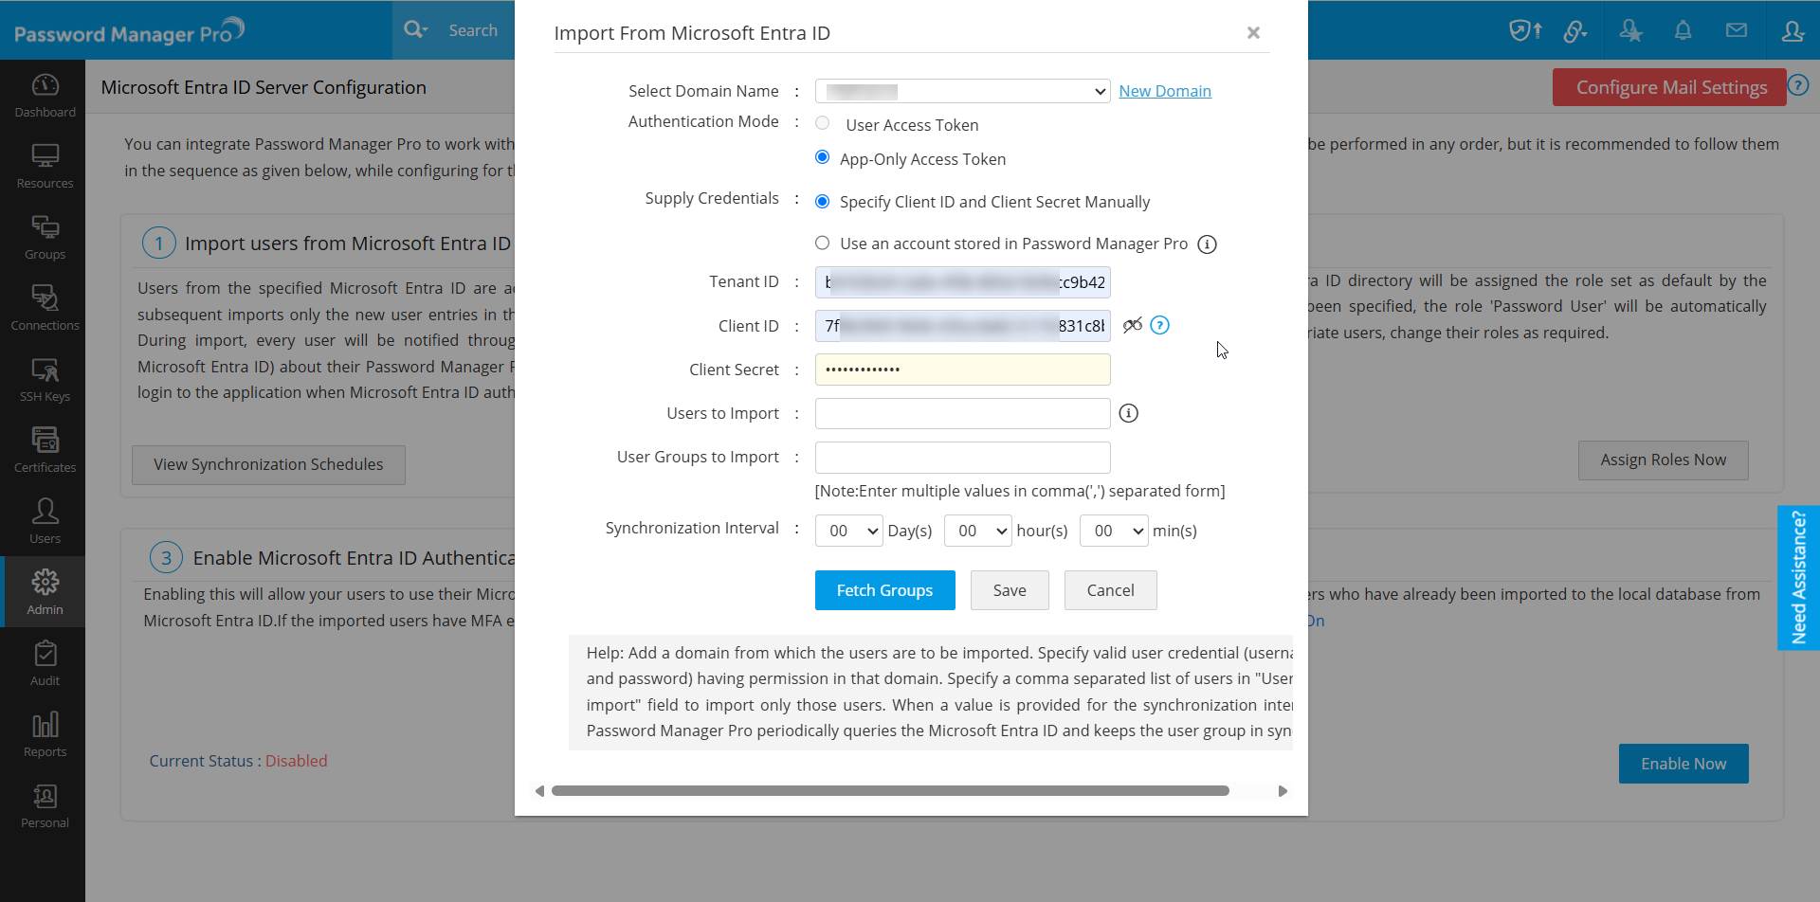Select User Access Token authentication mode
1820x902 pixels.
(x=823, y=123)
